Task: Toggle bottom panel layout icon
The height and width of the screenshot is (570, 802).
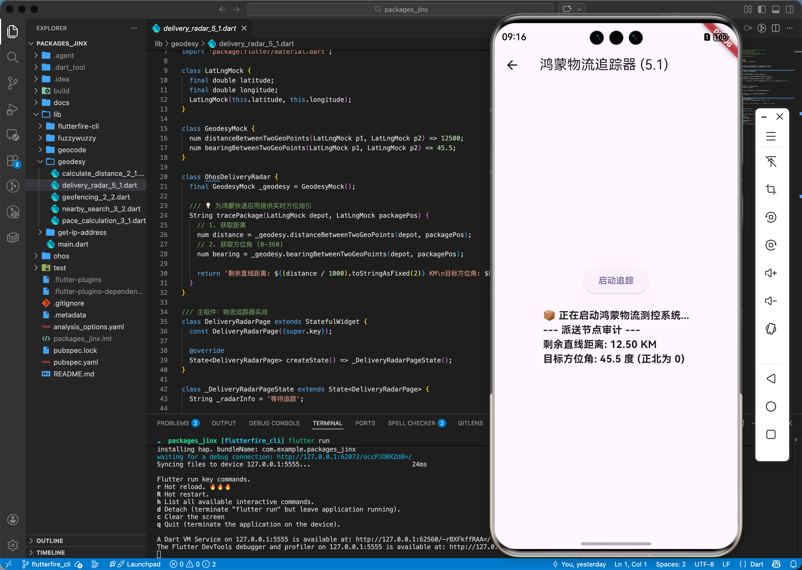Action: click(775, 9)
